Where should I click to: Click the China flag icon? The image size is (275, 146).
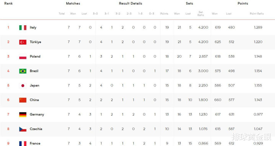click(23, 100)
